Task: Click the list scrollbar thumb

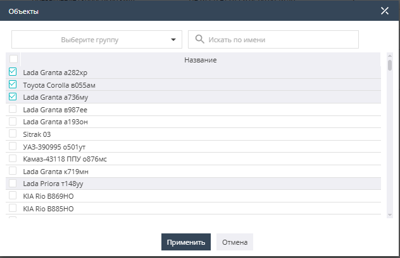Action: pos(389,65)
